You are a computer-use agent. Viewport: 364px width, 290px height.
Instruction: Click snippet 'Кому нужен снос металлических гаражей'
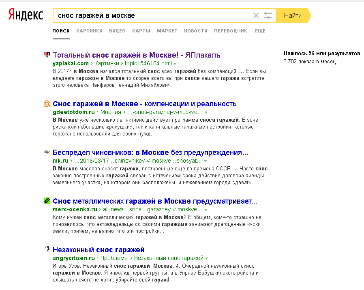point(118,217)
